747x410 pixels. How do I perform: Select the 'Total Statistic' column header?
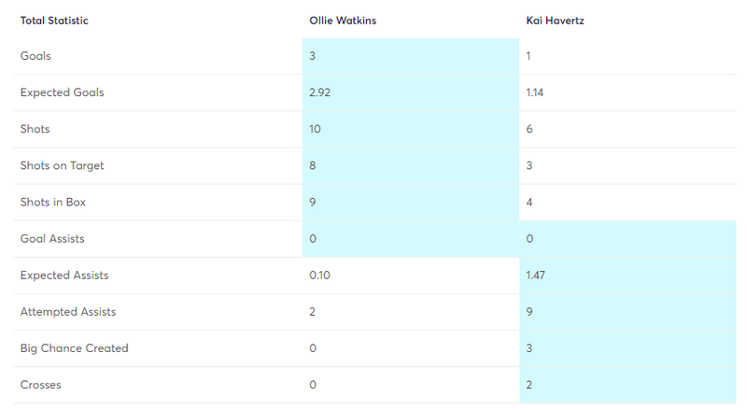[x=54, y=21]
